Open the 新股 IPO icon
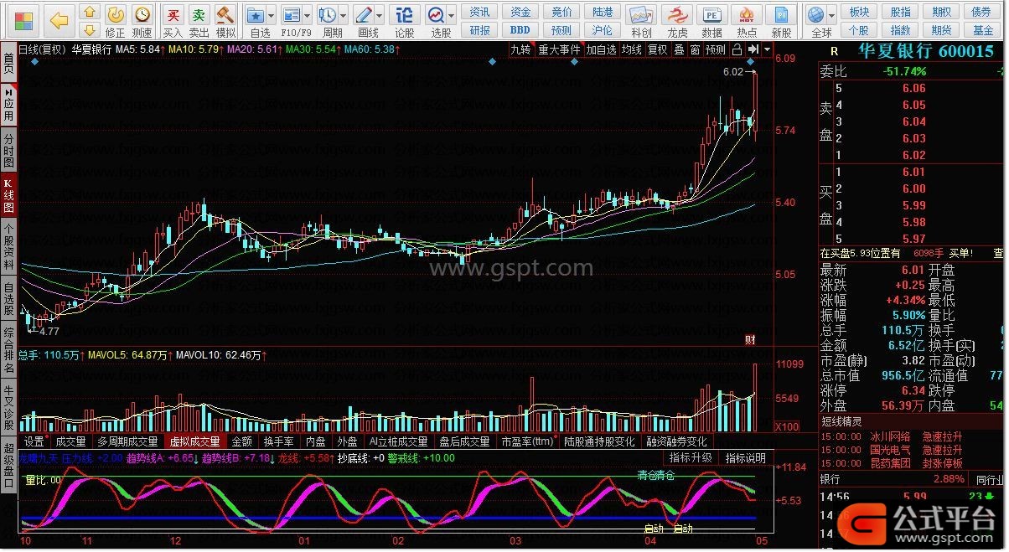 click(781, 21)
